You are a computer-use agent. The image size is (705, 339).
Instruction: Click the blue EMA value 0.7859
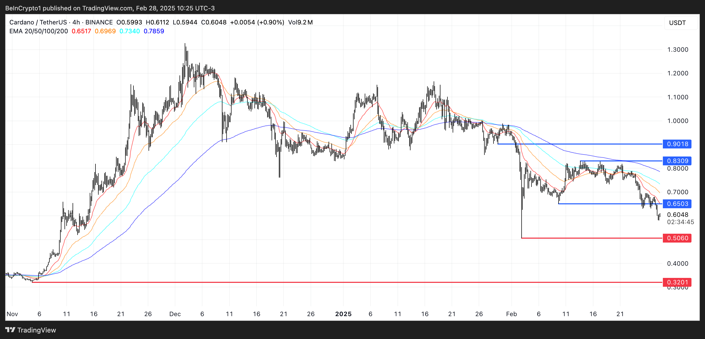[154, 31]
